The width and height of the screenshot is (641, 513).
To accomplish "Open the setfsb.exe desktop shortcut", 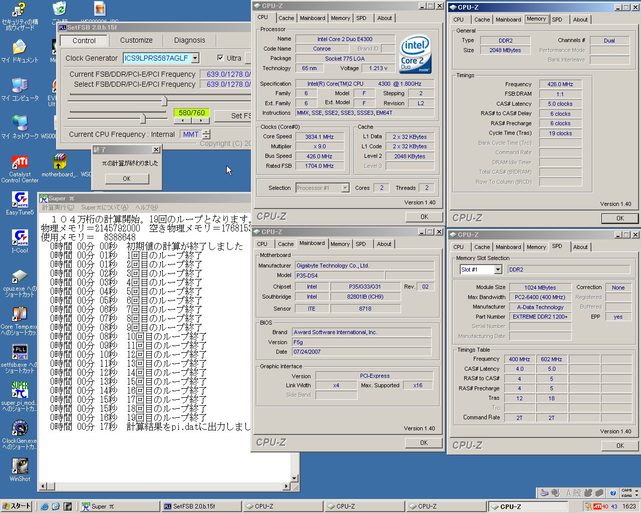I will (x=20, y=352).
